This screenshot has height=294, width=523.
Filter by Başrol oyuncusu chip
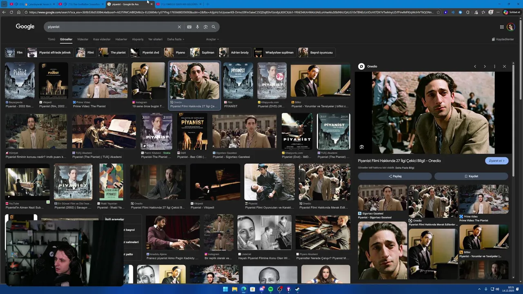coord(317,53)
